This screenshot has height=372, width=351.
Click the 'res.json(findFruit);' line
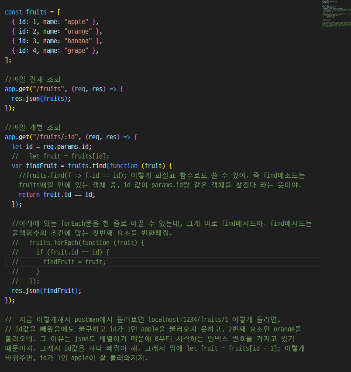tap(46, 291)
